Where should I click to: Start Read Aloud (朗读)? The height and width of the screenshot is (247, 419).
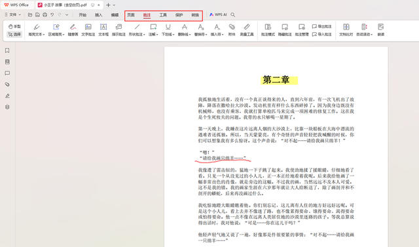coord(381,30)
